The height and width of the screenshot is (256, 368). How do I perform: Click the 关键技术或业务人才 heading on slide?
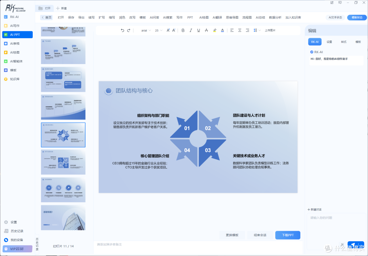249,156
